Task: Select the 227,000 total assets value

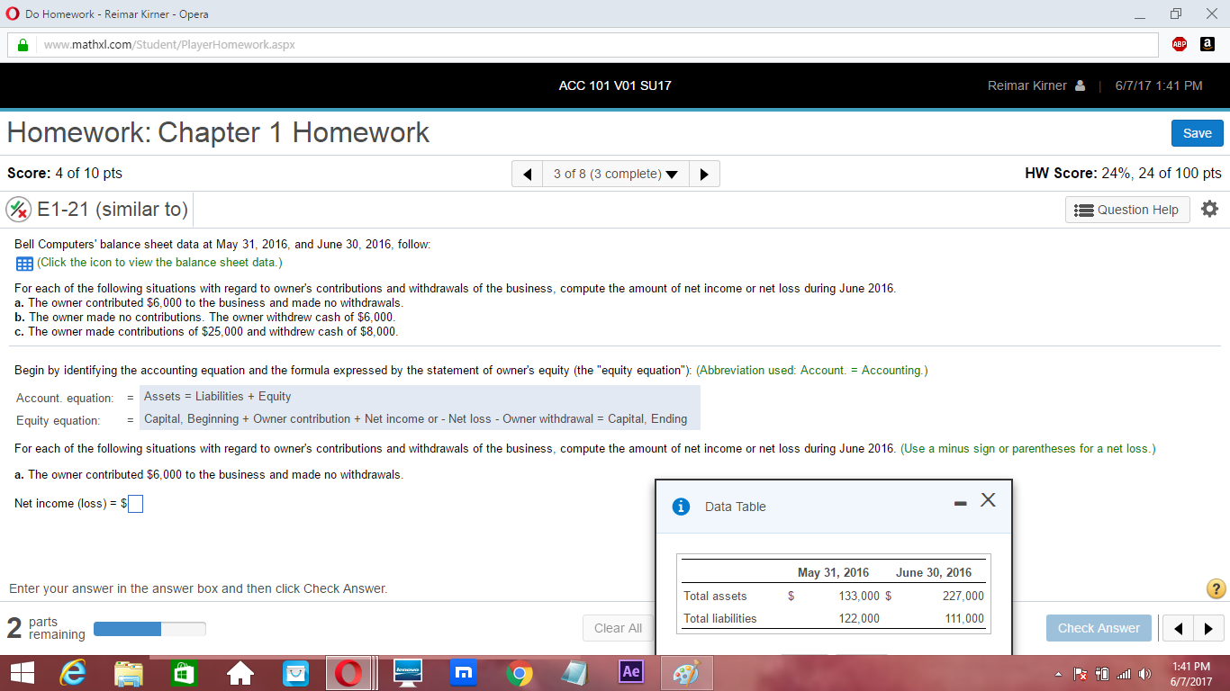Action: click(963, 596)
